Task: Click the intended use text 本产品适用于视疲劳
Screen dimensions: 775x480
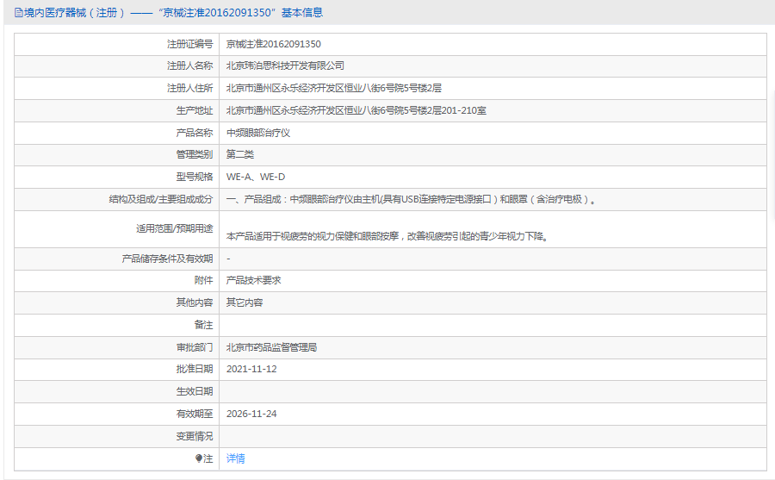Action: [x=387, y=236]
